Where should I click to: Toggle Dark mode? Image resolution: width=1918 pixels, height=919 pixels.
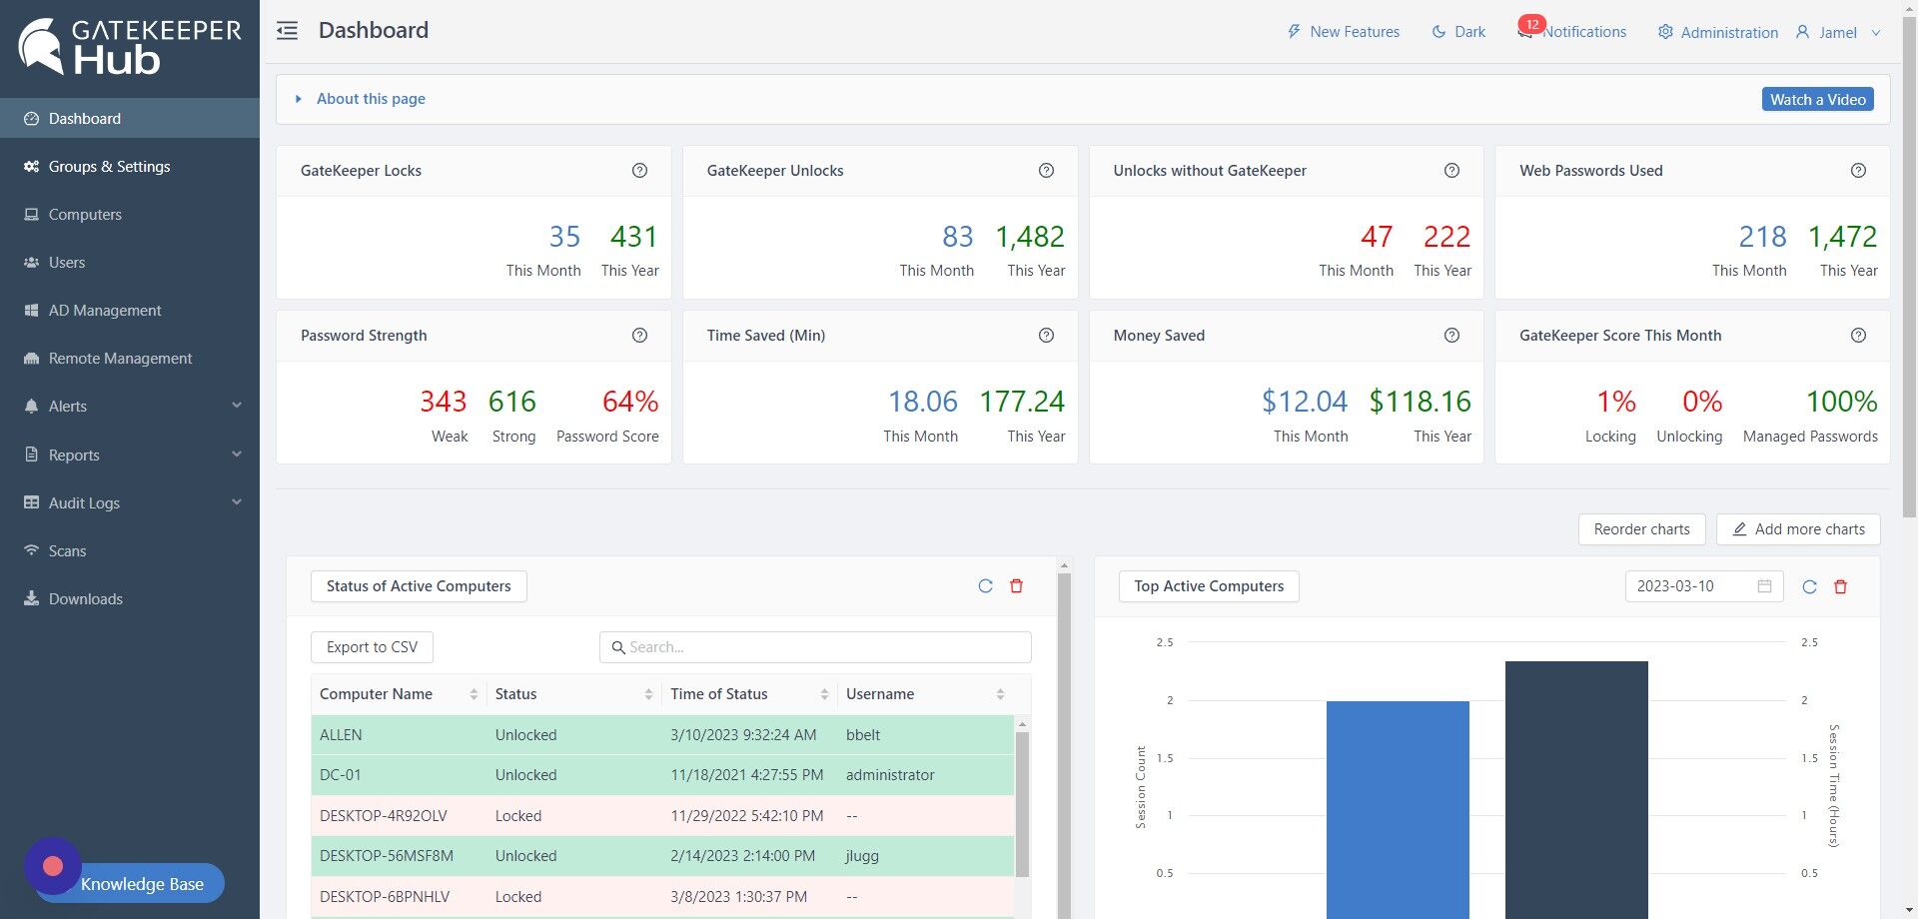(1458, 32)
